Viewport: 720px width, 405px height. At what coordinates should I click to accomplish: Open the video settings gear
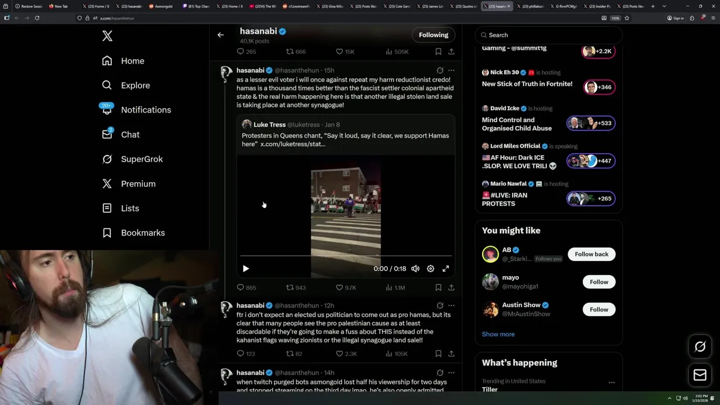click(x=430, y=269)
